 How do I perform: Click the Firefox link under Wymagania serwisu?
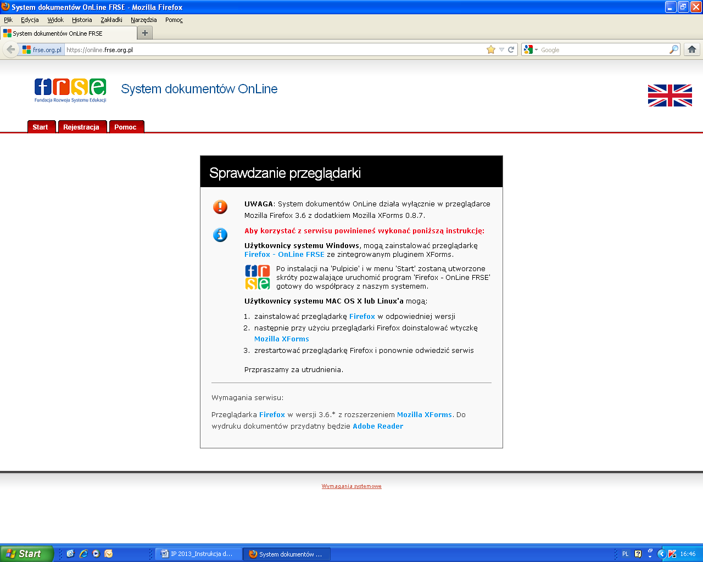[x=272, y=415]
